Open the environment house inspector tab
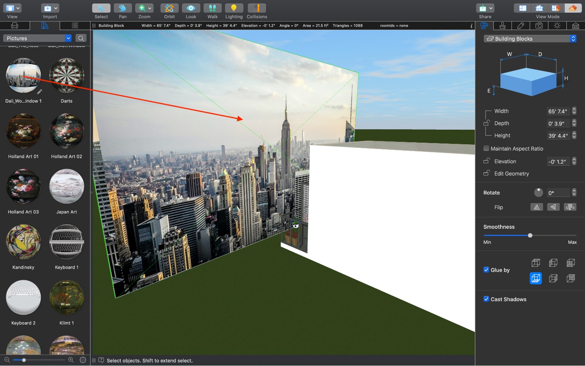Screen dimensions: 585x366 pos(575,25)
